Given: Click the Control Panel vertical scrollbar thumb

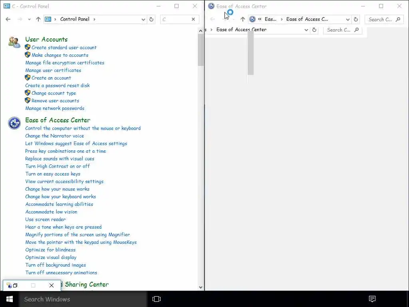Looking at the screenshot, I should [x=201, y=50].
